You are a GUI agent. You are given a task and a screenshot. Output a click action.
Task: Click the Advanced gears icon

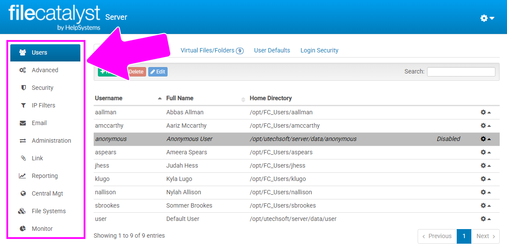23,70
